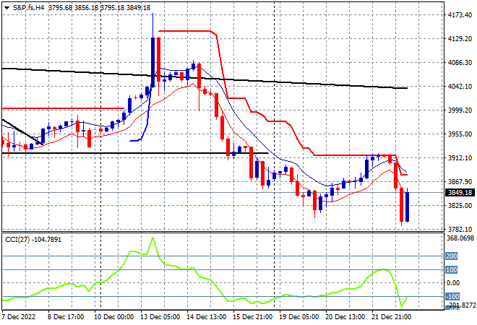Viewport: 477px width, 325px height.
Task: Select the black horizontal support line near 3912
Action: point(135,153)
